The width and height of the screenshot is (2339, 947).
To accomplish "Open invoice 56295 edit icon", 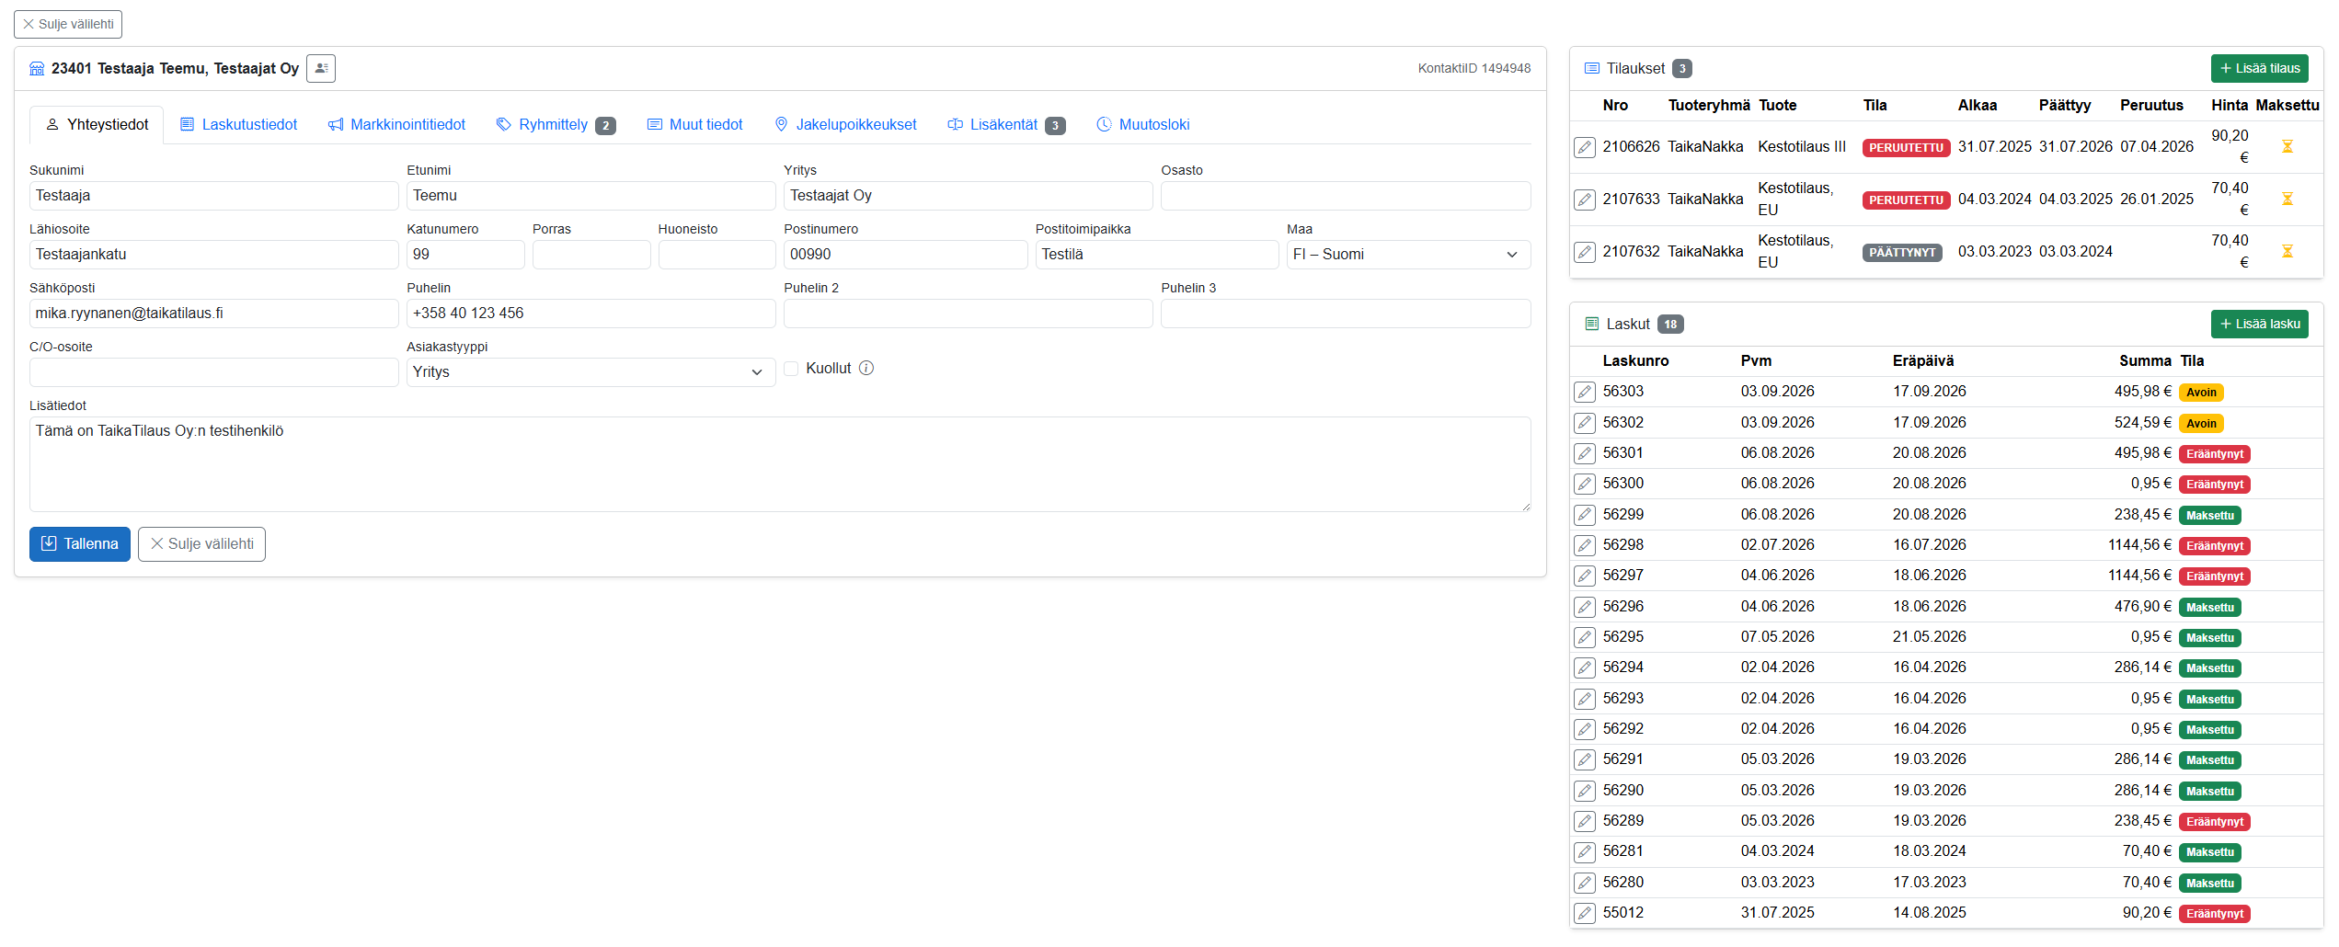I will click(1584, 637).
